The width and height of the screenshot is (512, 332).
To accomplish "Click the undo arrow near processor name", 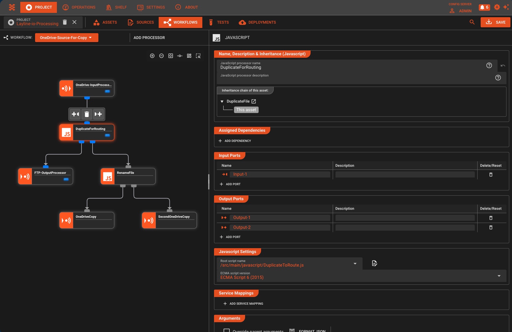I will pyautogui.click(x=503, y=65).
